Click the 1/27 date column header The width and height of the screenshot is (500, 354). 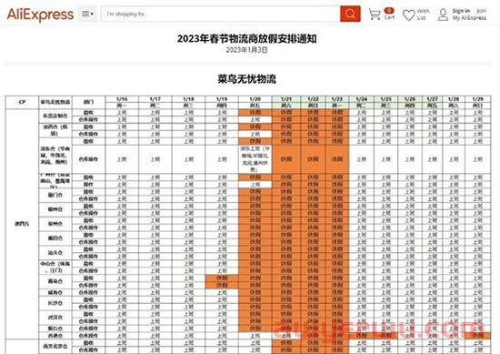pyautogui.click(x=432, y=99)
